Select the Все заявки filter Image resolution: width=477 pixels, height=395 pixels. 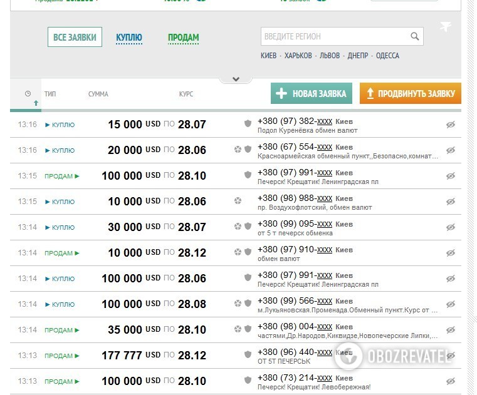pyautogui.click(x=75, y=38)
